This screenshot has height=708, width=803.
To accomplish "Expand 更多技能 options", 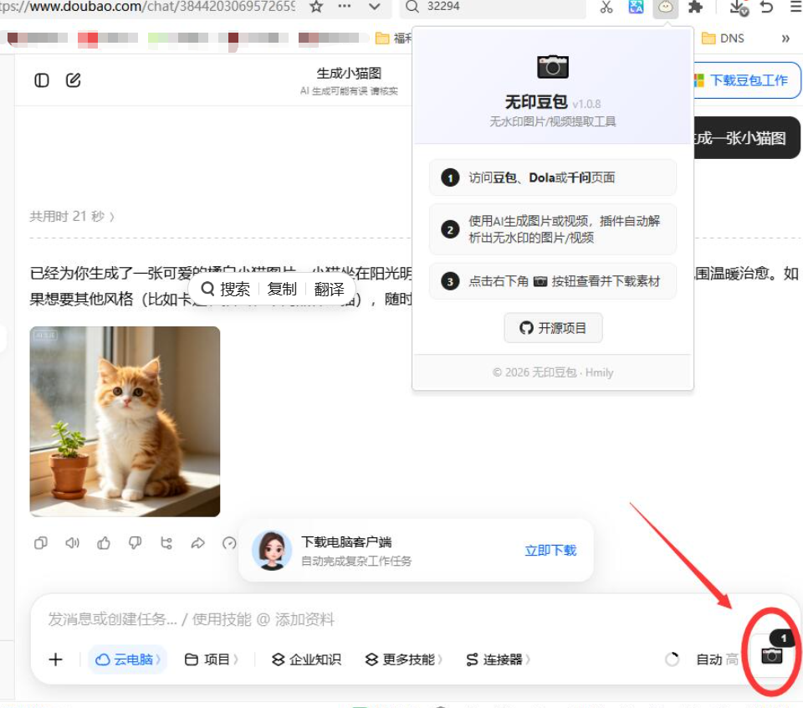I will coord(403,659).
